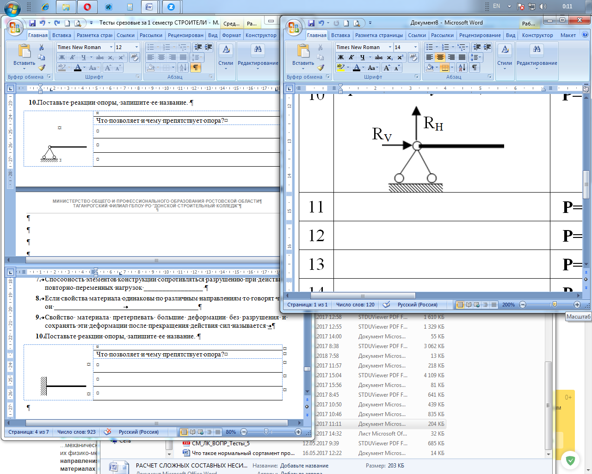Click the Office button in Документ8 window

click(294, 27)
